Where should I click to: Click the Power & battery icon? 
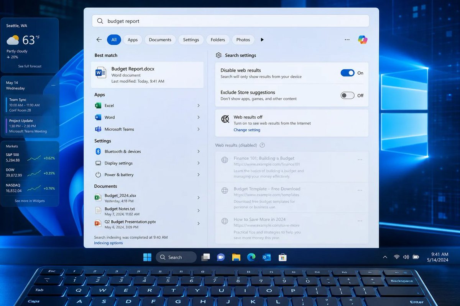[x=98, y=175]
